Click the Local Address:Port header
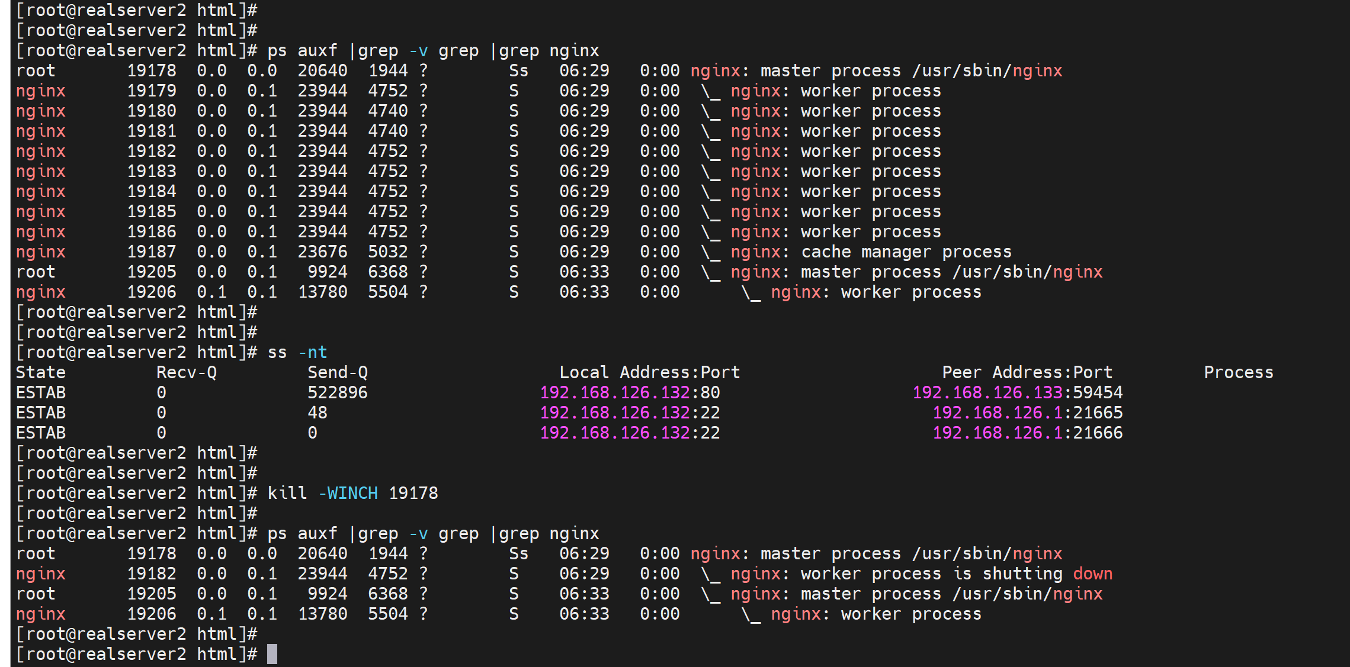Screen dimensions: 1350x667 (650, 372)
